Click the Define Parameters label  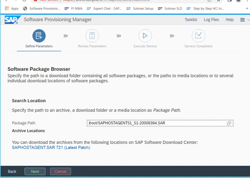pos(39,46)
